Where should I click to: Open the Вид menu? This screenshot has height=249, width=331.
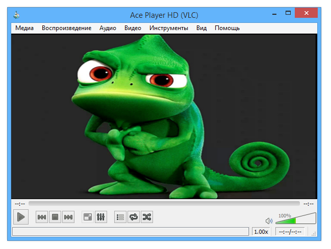201,28
